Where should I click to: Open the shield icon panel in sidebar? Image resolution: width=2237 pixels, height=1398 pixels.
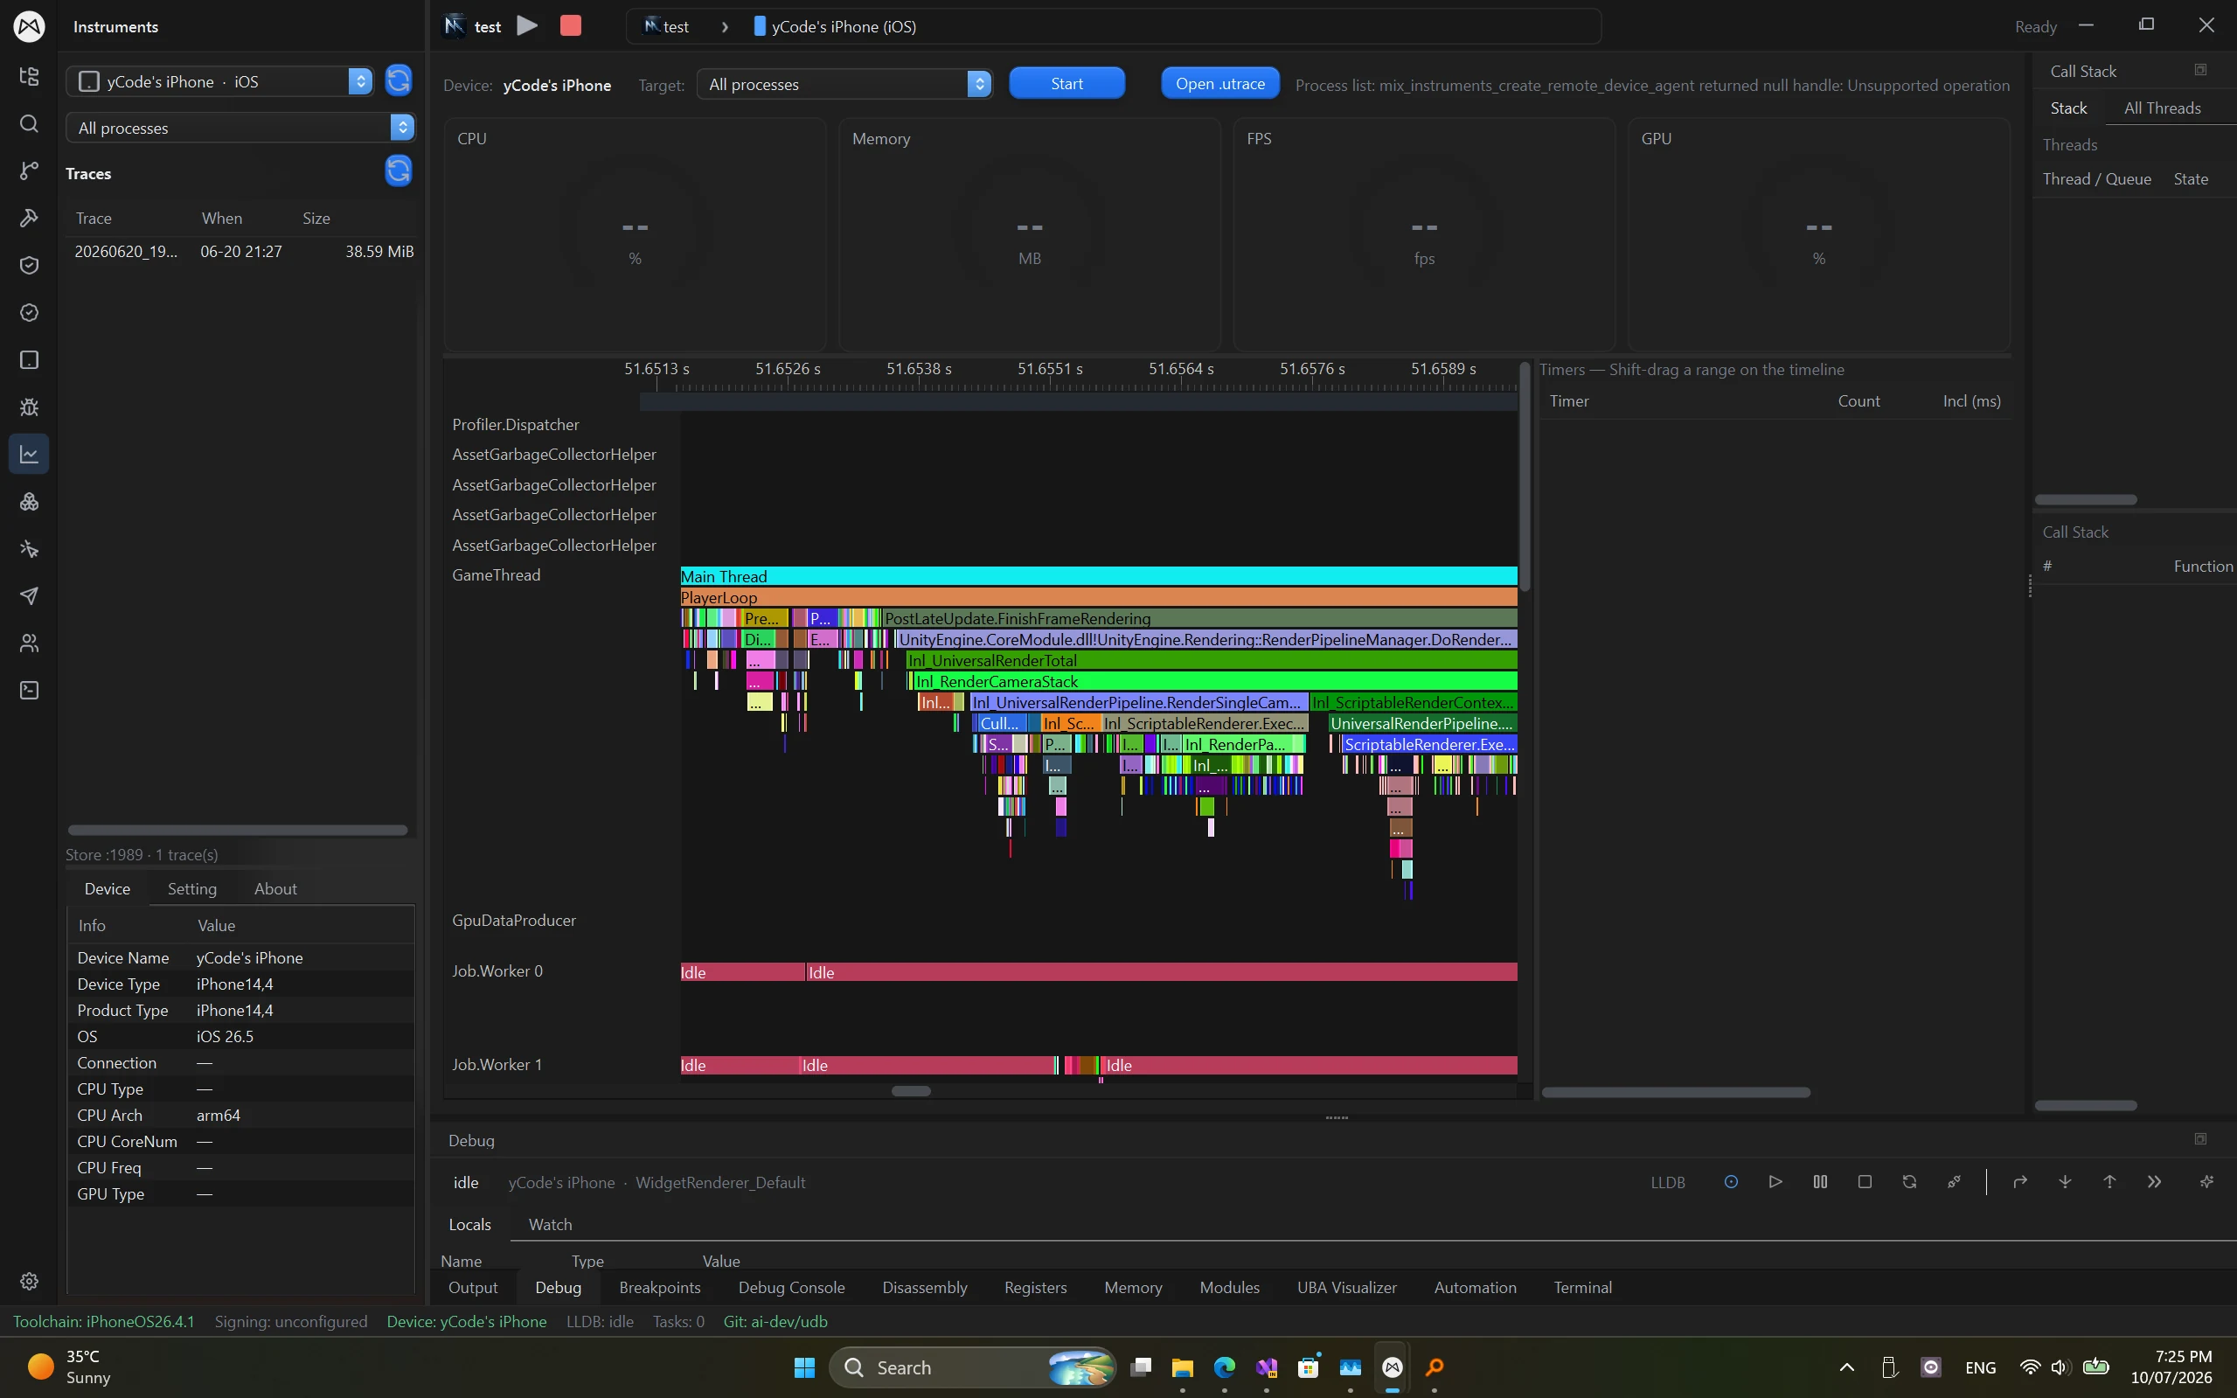(x=29, y=266)
